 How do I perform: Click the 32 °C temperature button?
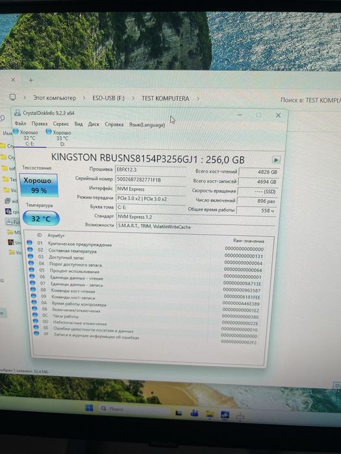[x=41, y=219]
